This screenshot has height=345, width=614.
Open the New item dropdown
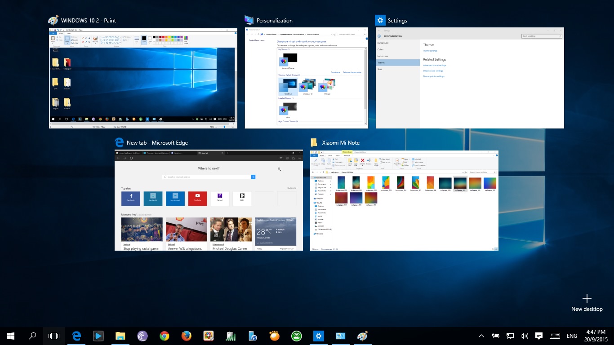[x=385, y=159]
